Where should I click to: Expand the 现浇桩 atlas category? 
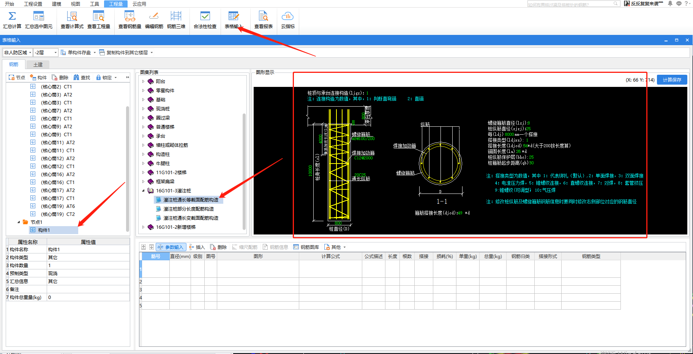(x=143, y=109)
